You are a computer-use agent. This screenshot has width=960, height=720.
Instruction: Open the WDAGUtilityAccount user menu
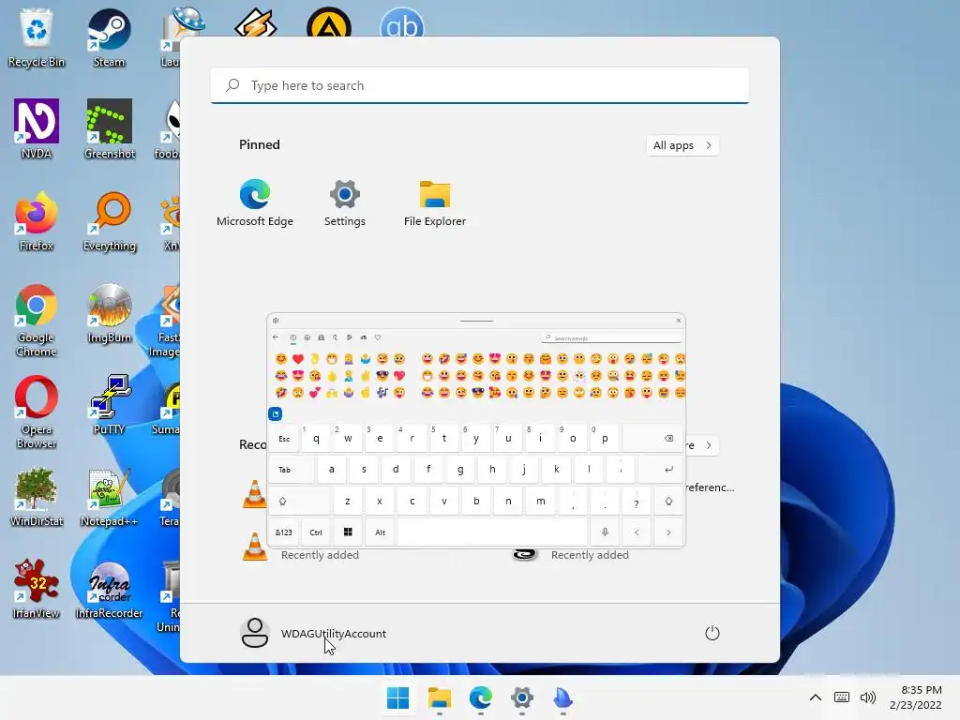(x=313, y=633)
